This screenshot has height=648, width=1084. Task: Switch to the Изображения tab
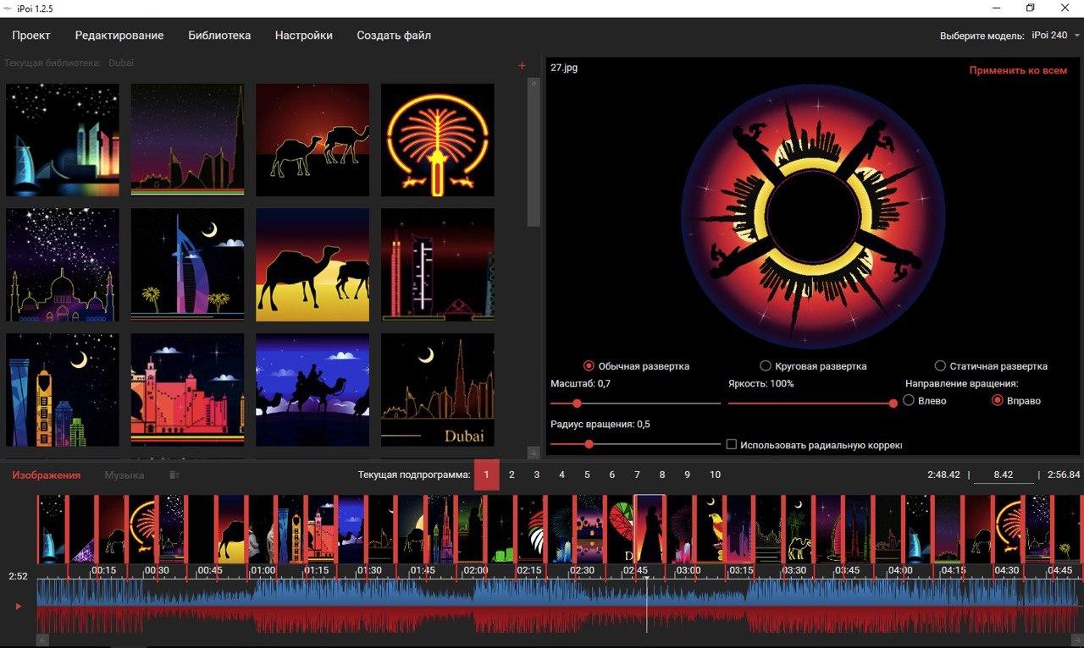[x=46, y=475]
